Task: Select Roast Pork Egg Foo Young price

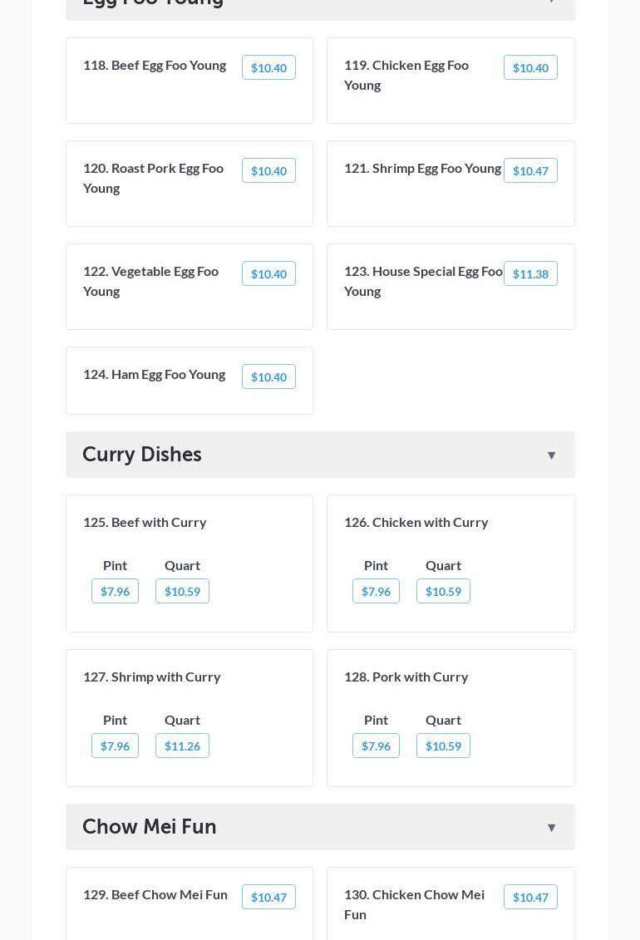Action: pos(268,170)
